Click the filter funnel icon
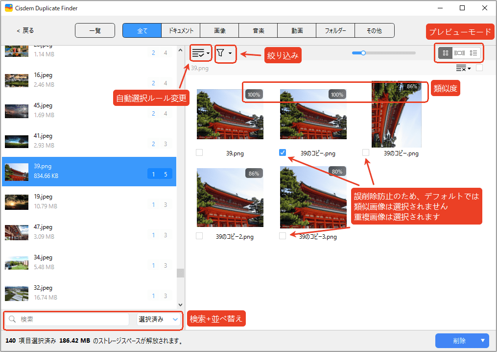Image resolution: width=497 pixels, height=352 pixels. click(x=221, y=53)
